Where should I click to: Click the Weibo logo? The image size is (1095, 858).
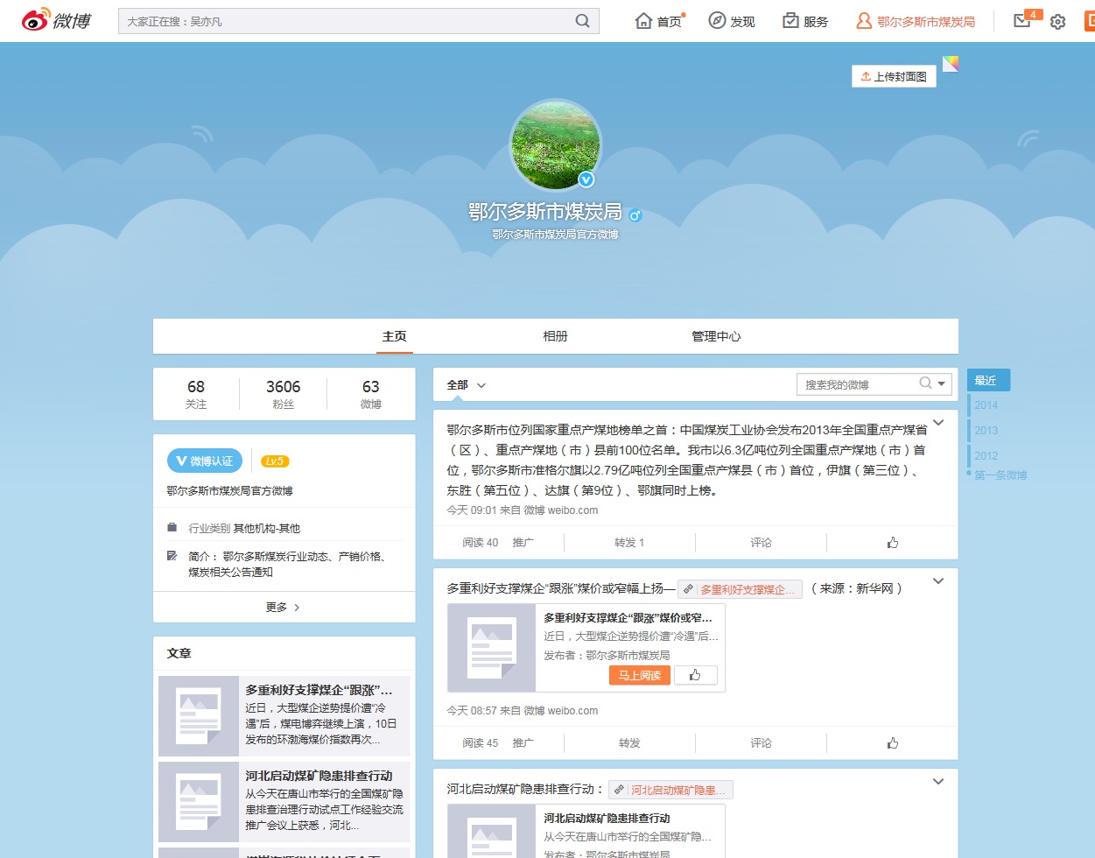57,20
